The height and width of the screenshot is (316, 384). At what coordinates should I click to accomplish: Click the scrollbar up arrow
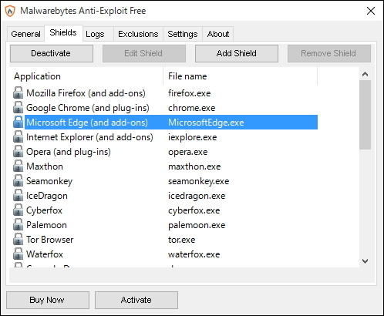(365, 74)
